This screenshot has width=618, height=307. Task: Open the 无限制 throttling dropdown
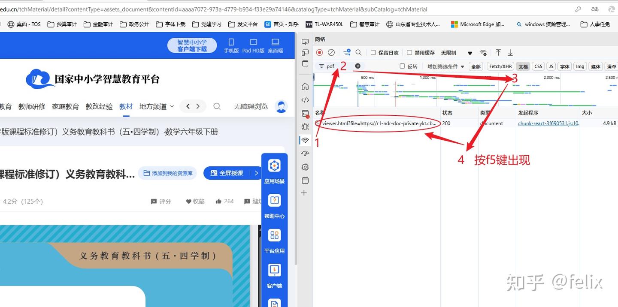click(x=457, y=53)
